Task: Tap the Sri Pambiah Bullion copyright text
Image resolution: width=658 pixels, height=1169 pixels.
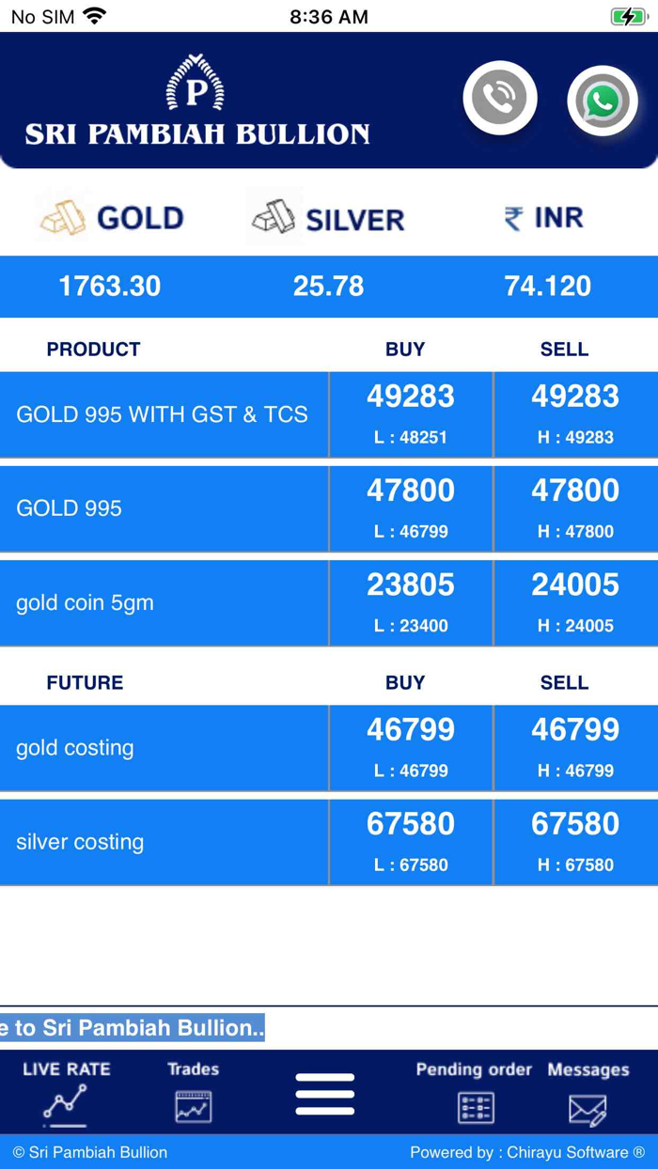Action: point(90,1152)
